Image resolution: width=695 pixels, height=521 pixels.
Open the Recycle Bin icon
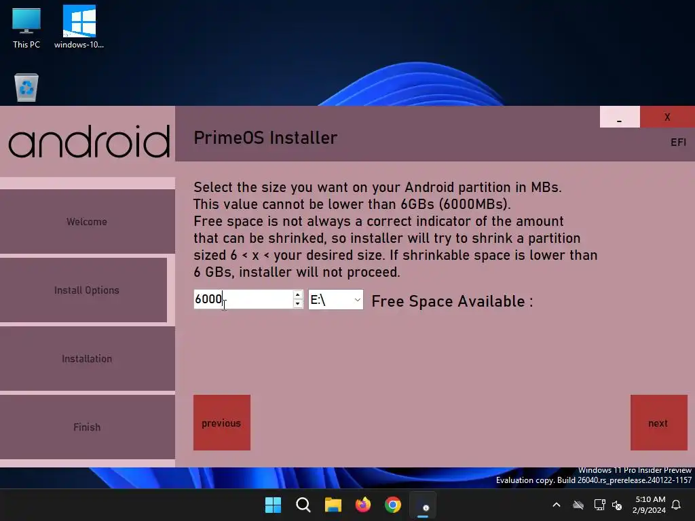click(x=26, y=88)
